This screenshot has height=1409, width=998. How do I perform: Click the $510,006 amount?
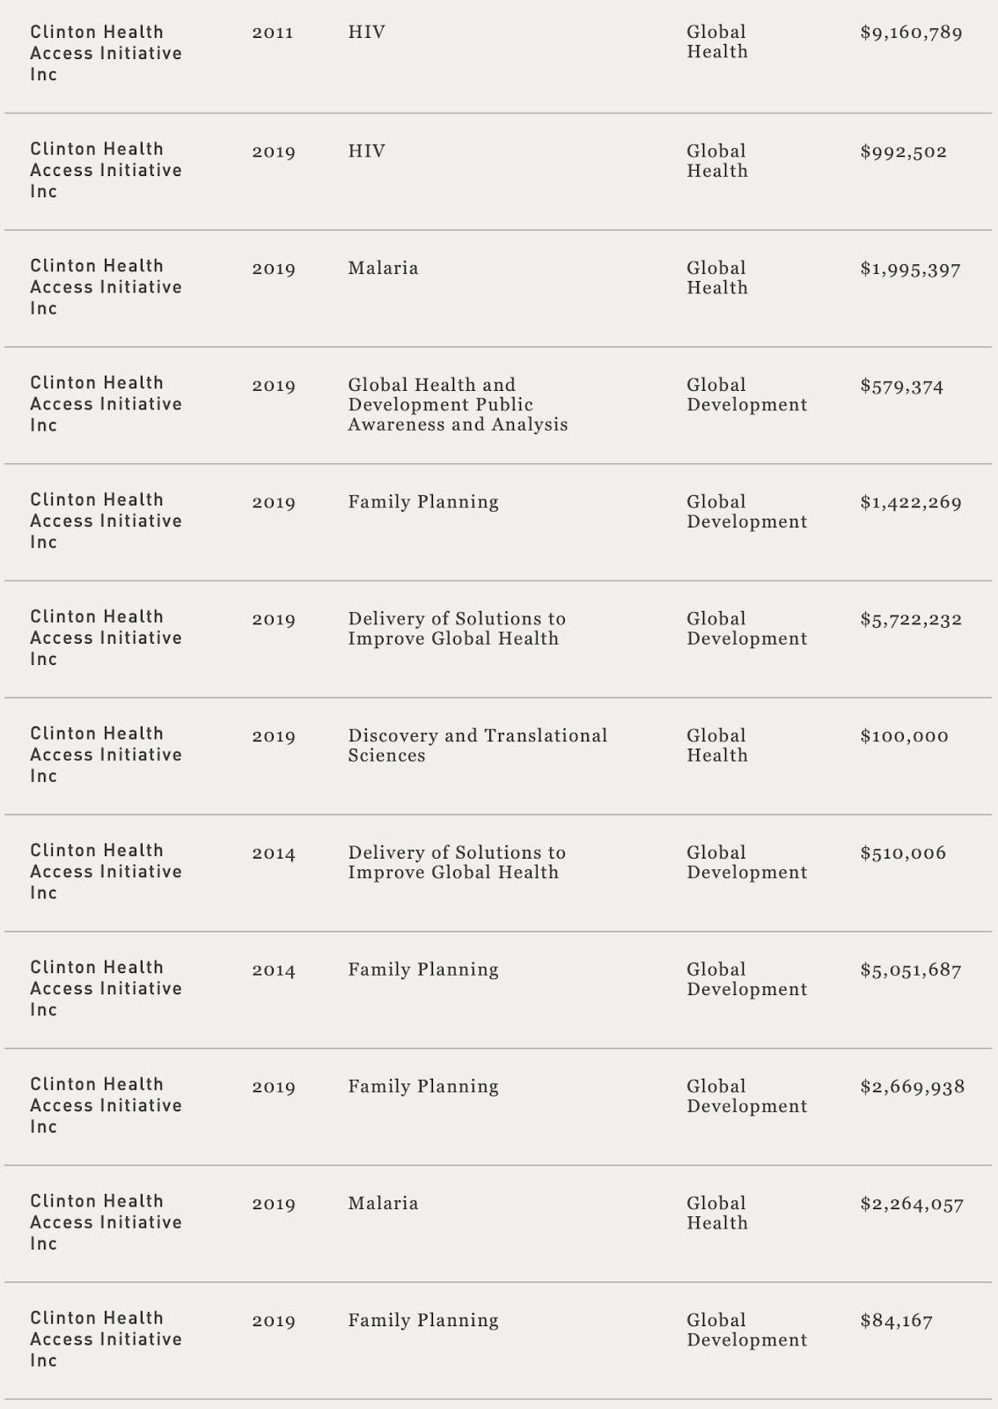pyautogui.click(x=903, y=853)
